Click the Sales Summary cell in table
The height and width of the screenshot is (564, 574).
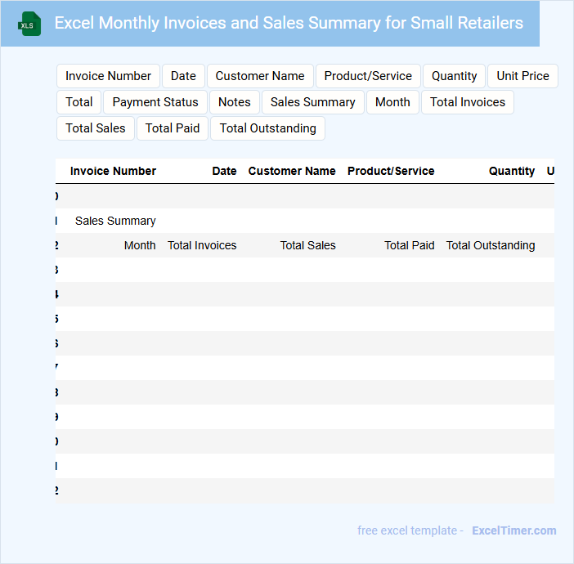point(115,221)
